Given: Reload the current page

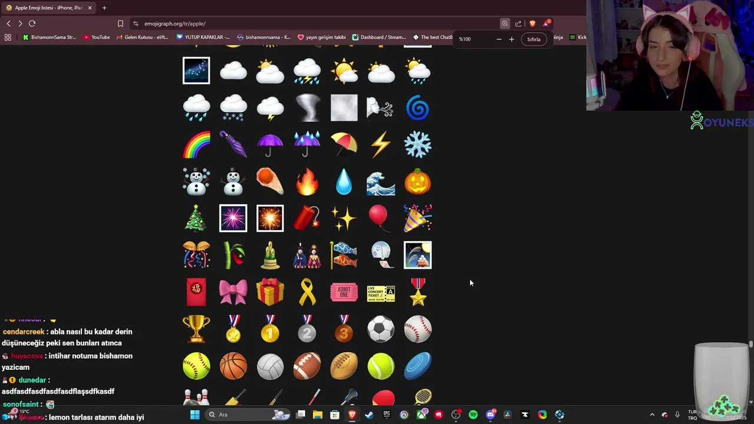Looking at the screenshot, I should coord(32,24).
